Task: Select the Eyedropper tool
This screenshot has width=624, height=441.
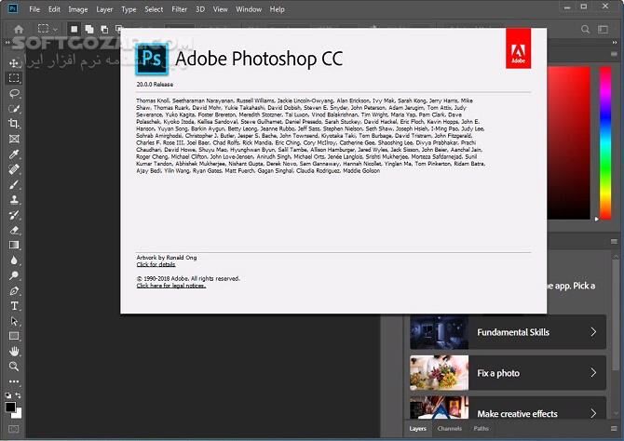Action: point(14,154)
